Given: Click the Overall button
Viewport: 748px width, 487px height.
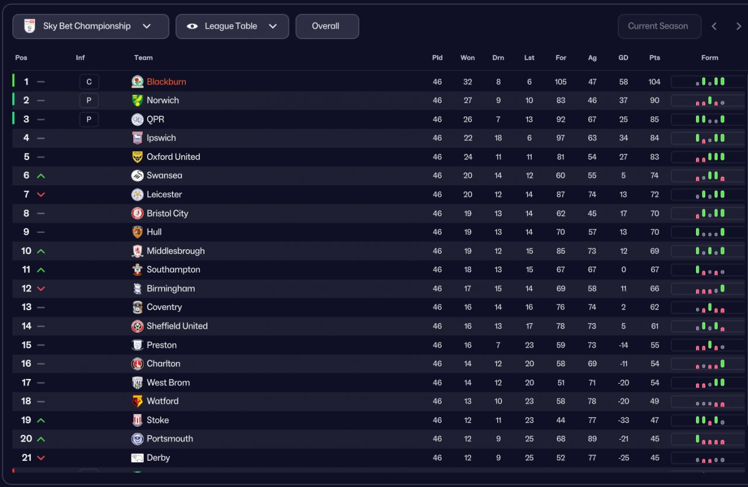Looking at the screenshot, I should (x=327, y=26).
